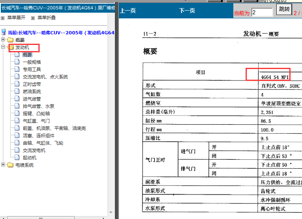The image size is (302, 219).
Task: Click the 菜单折叠 label
Action: (x=47, y=18)
